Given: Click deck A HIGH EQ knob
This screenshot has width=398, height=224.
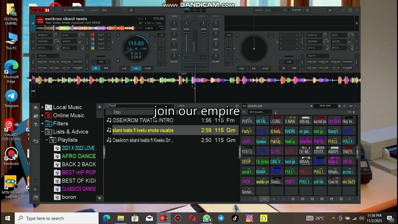Looking at the screenshot, I should 174,24.
